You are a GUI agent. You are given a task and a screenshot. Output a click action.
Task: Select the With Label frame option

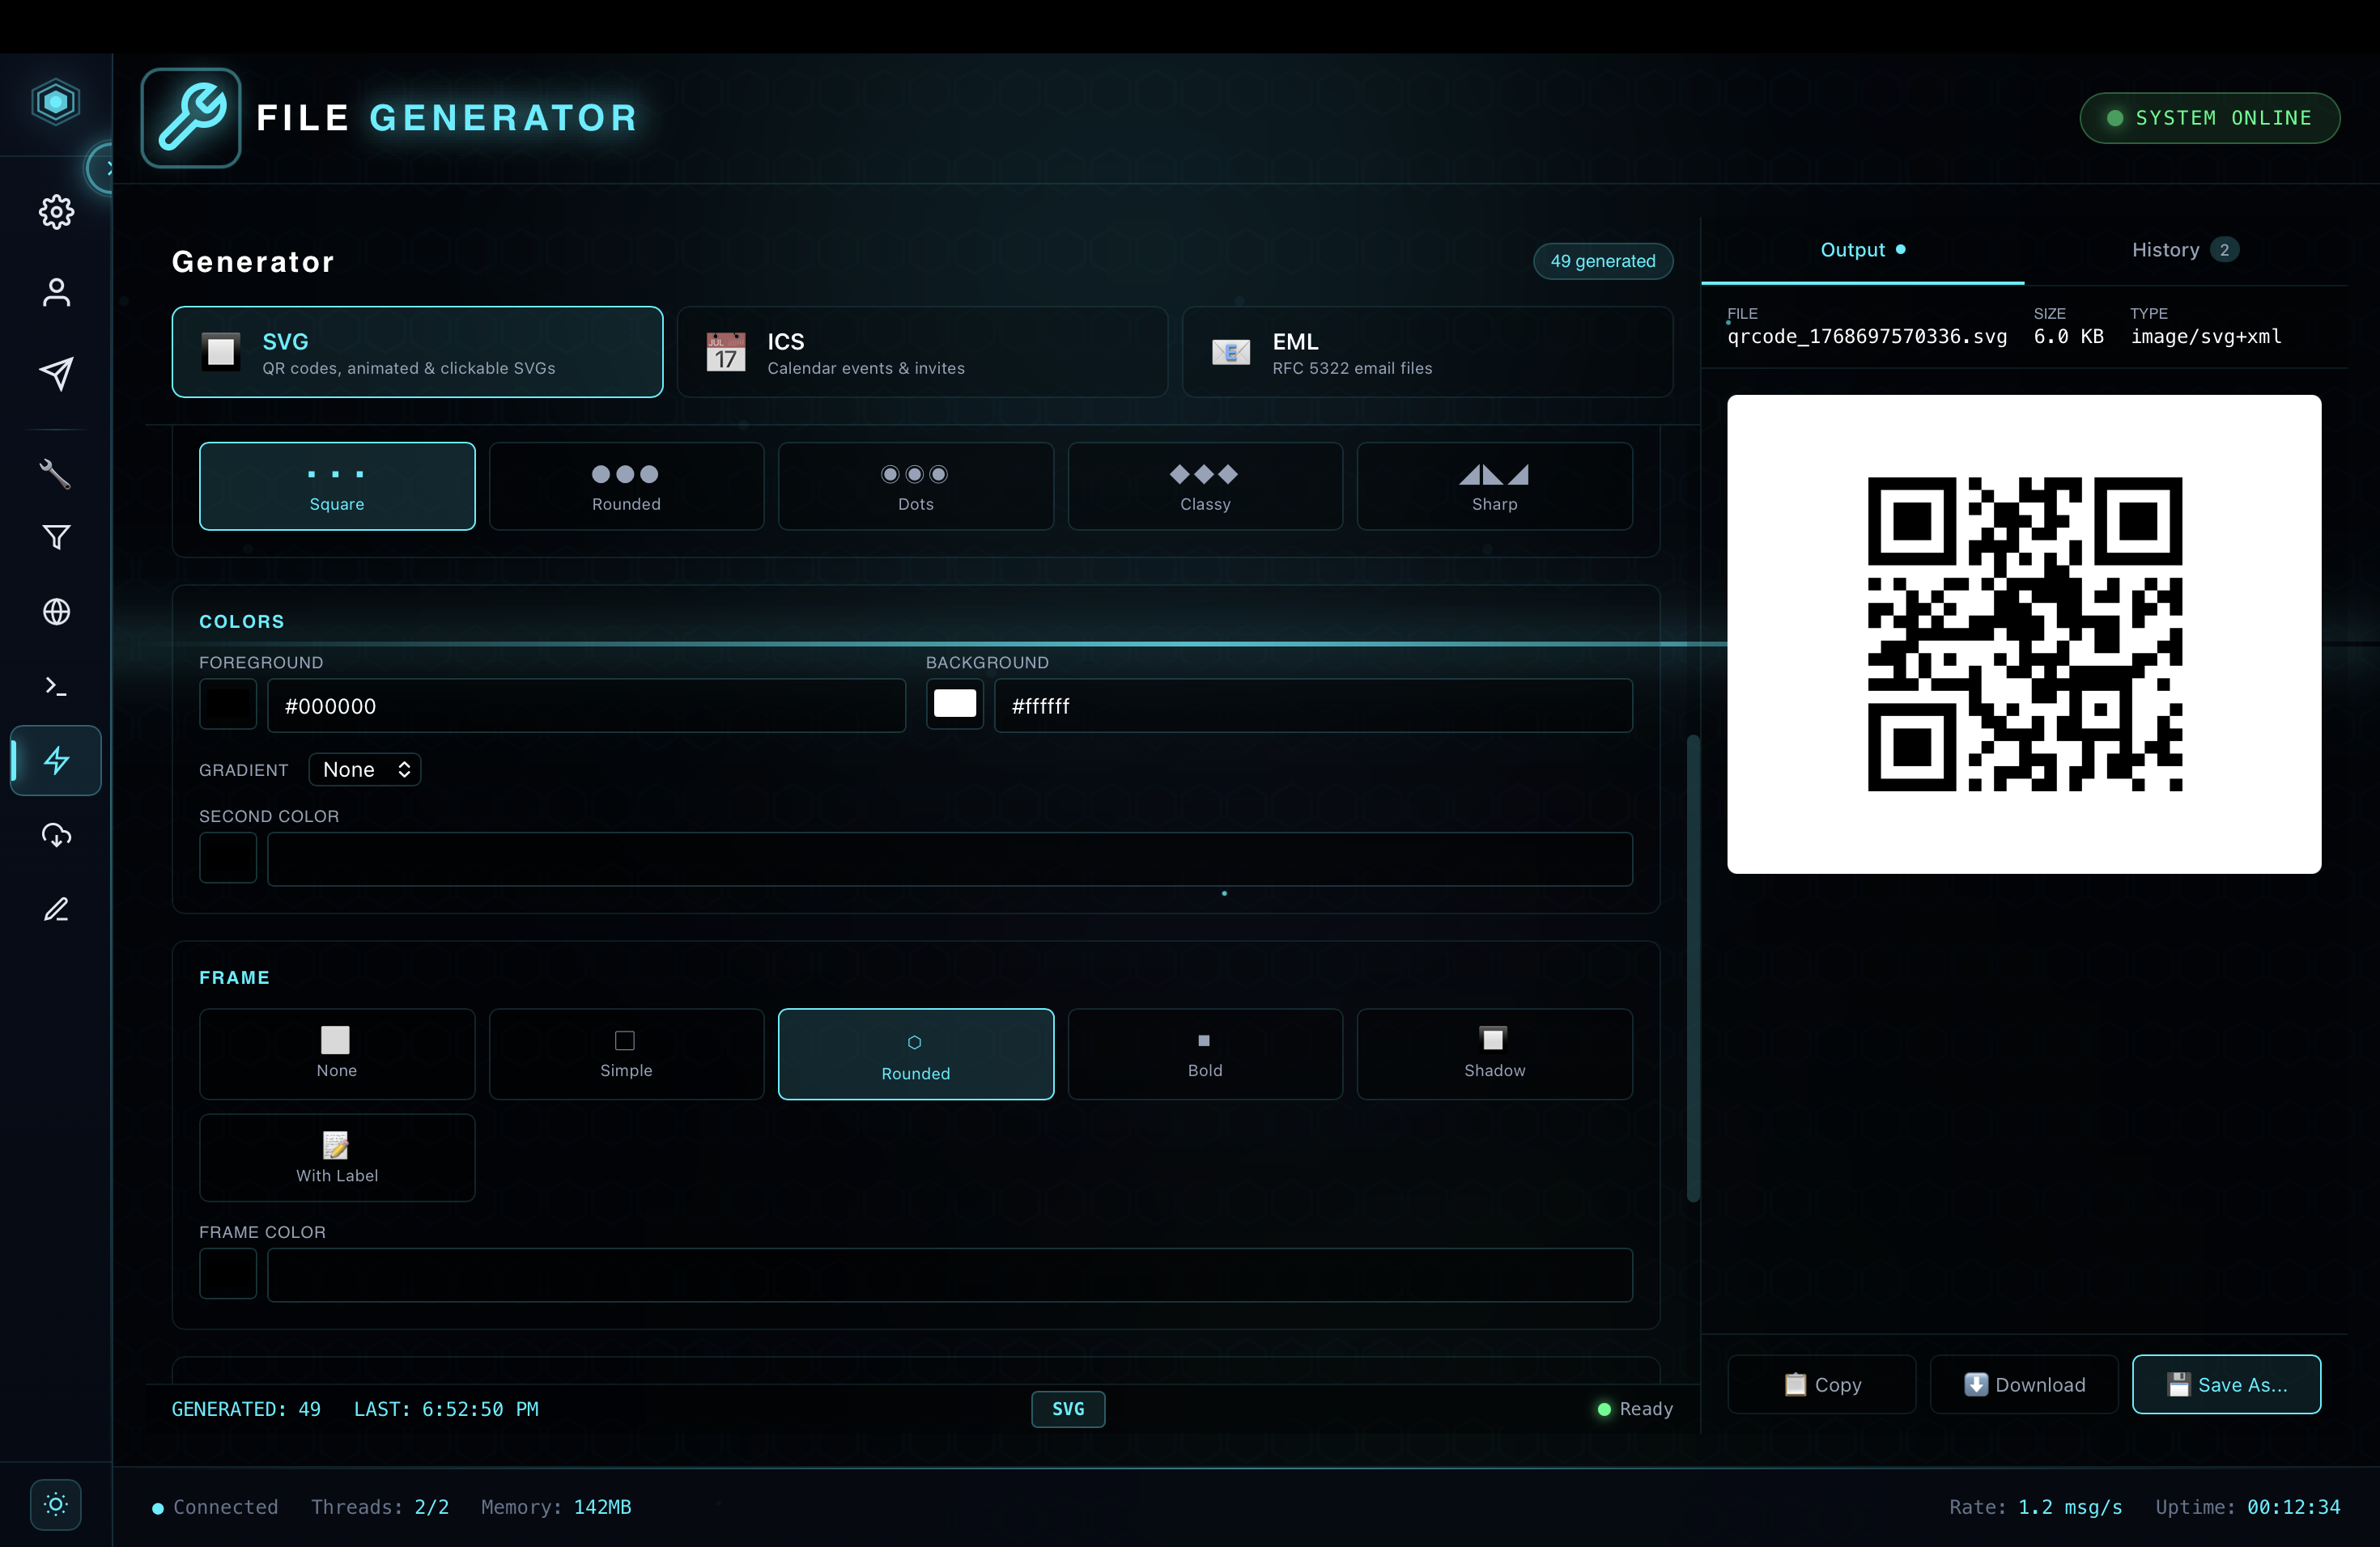(337, 1157)
